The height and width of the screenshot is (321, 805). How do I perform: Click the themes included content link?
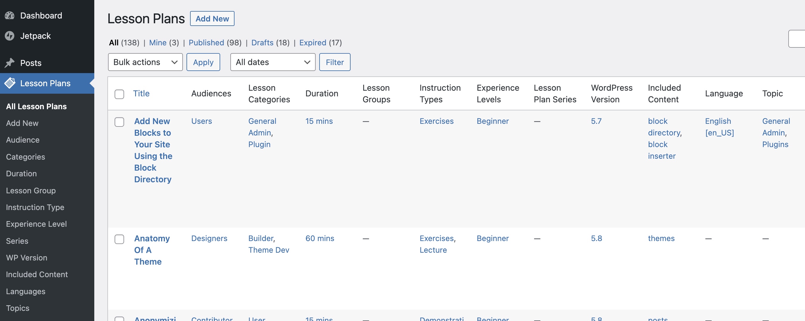click(661, 238)
